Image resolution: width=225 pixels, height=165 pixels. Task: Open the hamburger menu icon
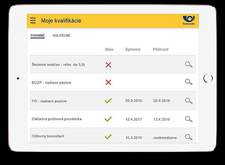tap(33, 21)
